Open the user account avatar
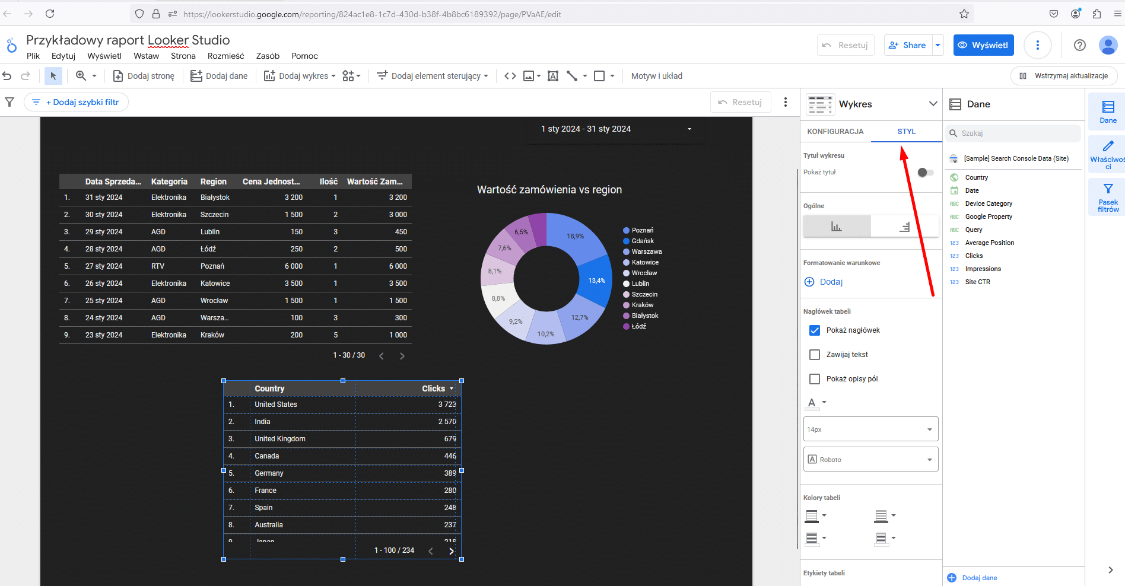Screen dimensions: 1125x586 [x=1108, y=45]
